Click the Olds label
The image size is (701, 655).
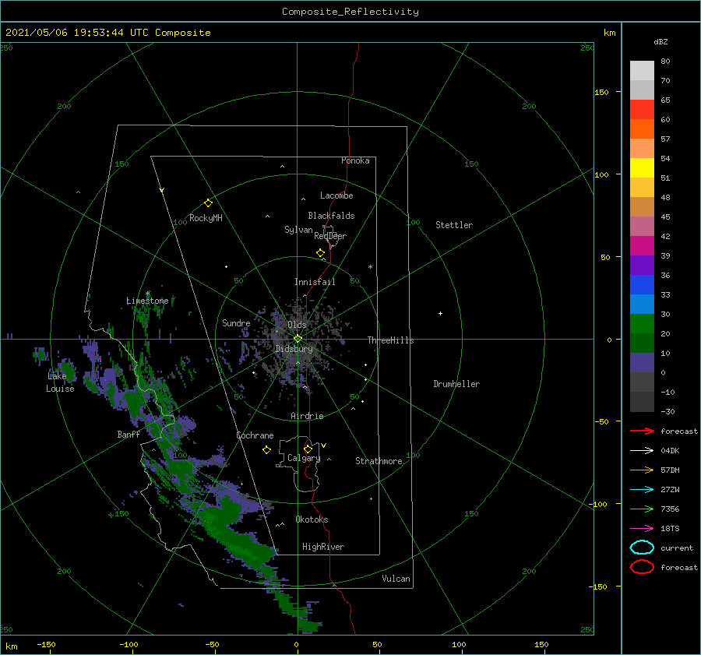pyautogui.click(x=297, y=325)
